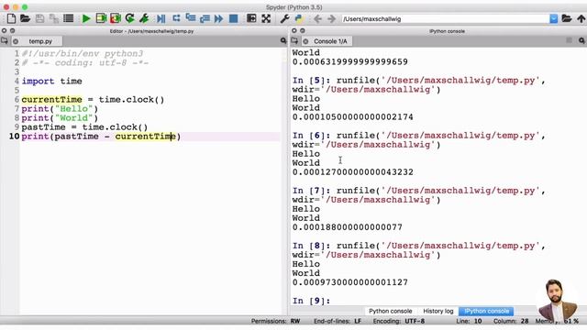
Task: Run cell and advance icon
Action: point(116,18)
